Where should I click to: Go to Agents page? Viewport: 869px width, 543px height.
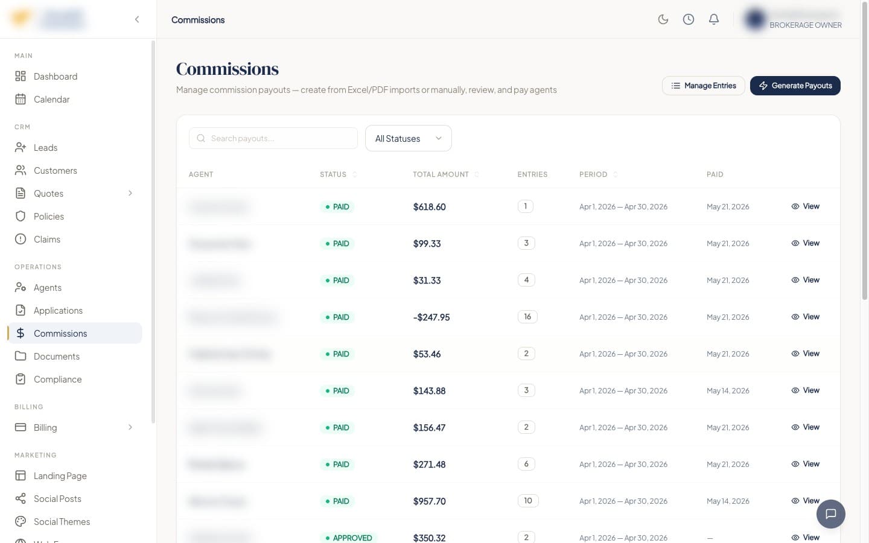(x=75, y=287)
